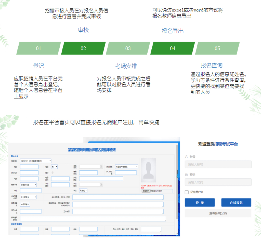
Task: Open calendar picker icon for 出生年月 field
Action: 101,167
